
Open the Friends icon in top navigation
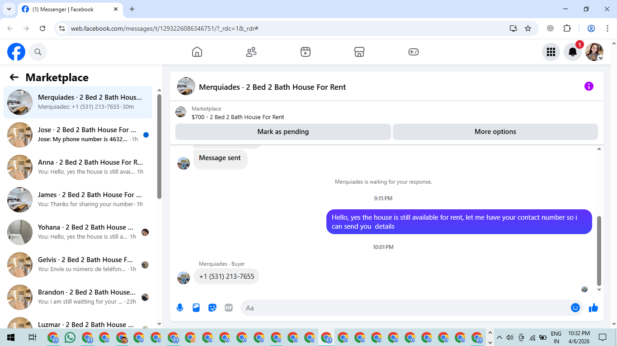click(x=251, y=52)
